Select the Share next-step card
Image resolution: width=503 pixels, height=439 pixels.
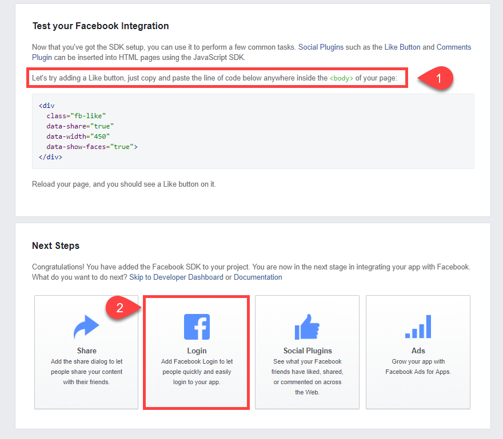86,352
